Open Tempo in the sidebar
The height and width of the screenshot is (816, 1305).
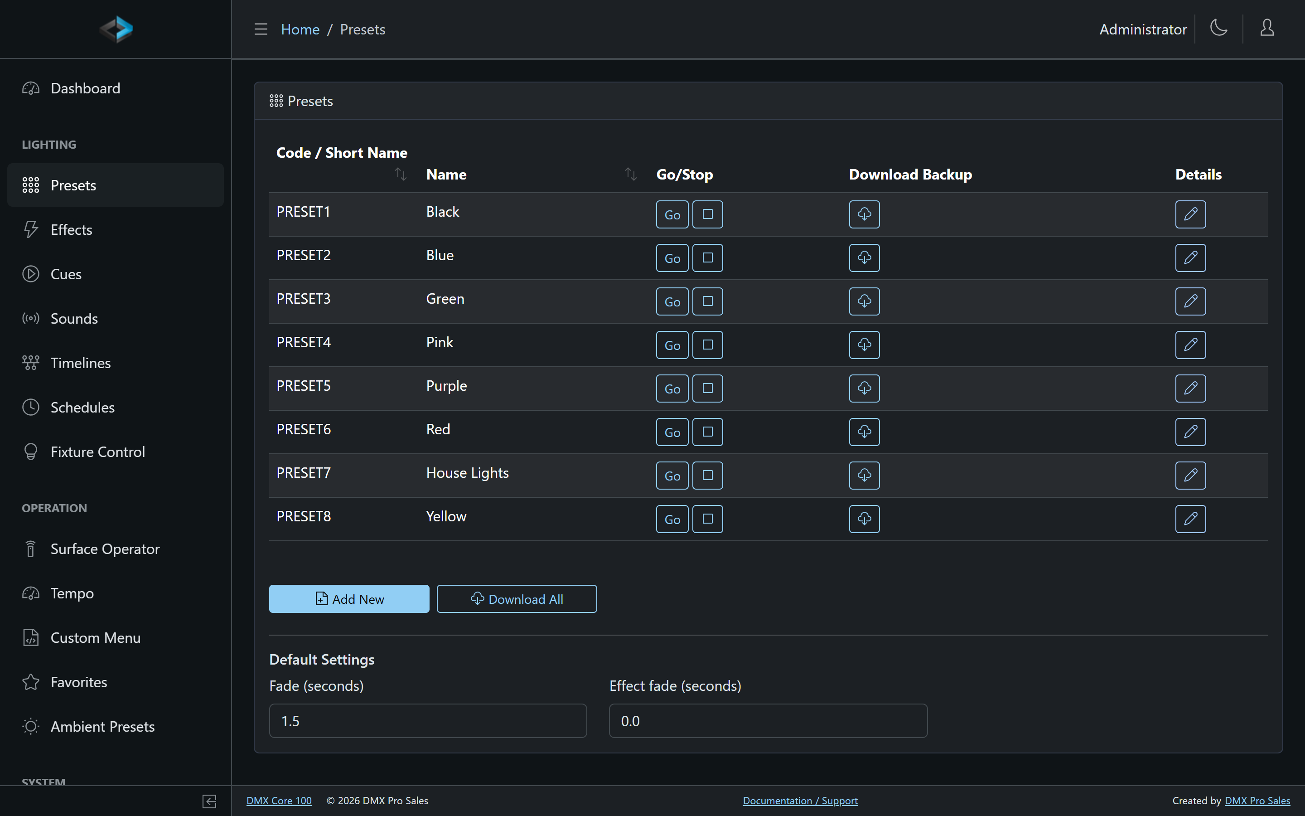(x=116, y=593)
